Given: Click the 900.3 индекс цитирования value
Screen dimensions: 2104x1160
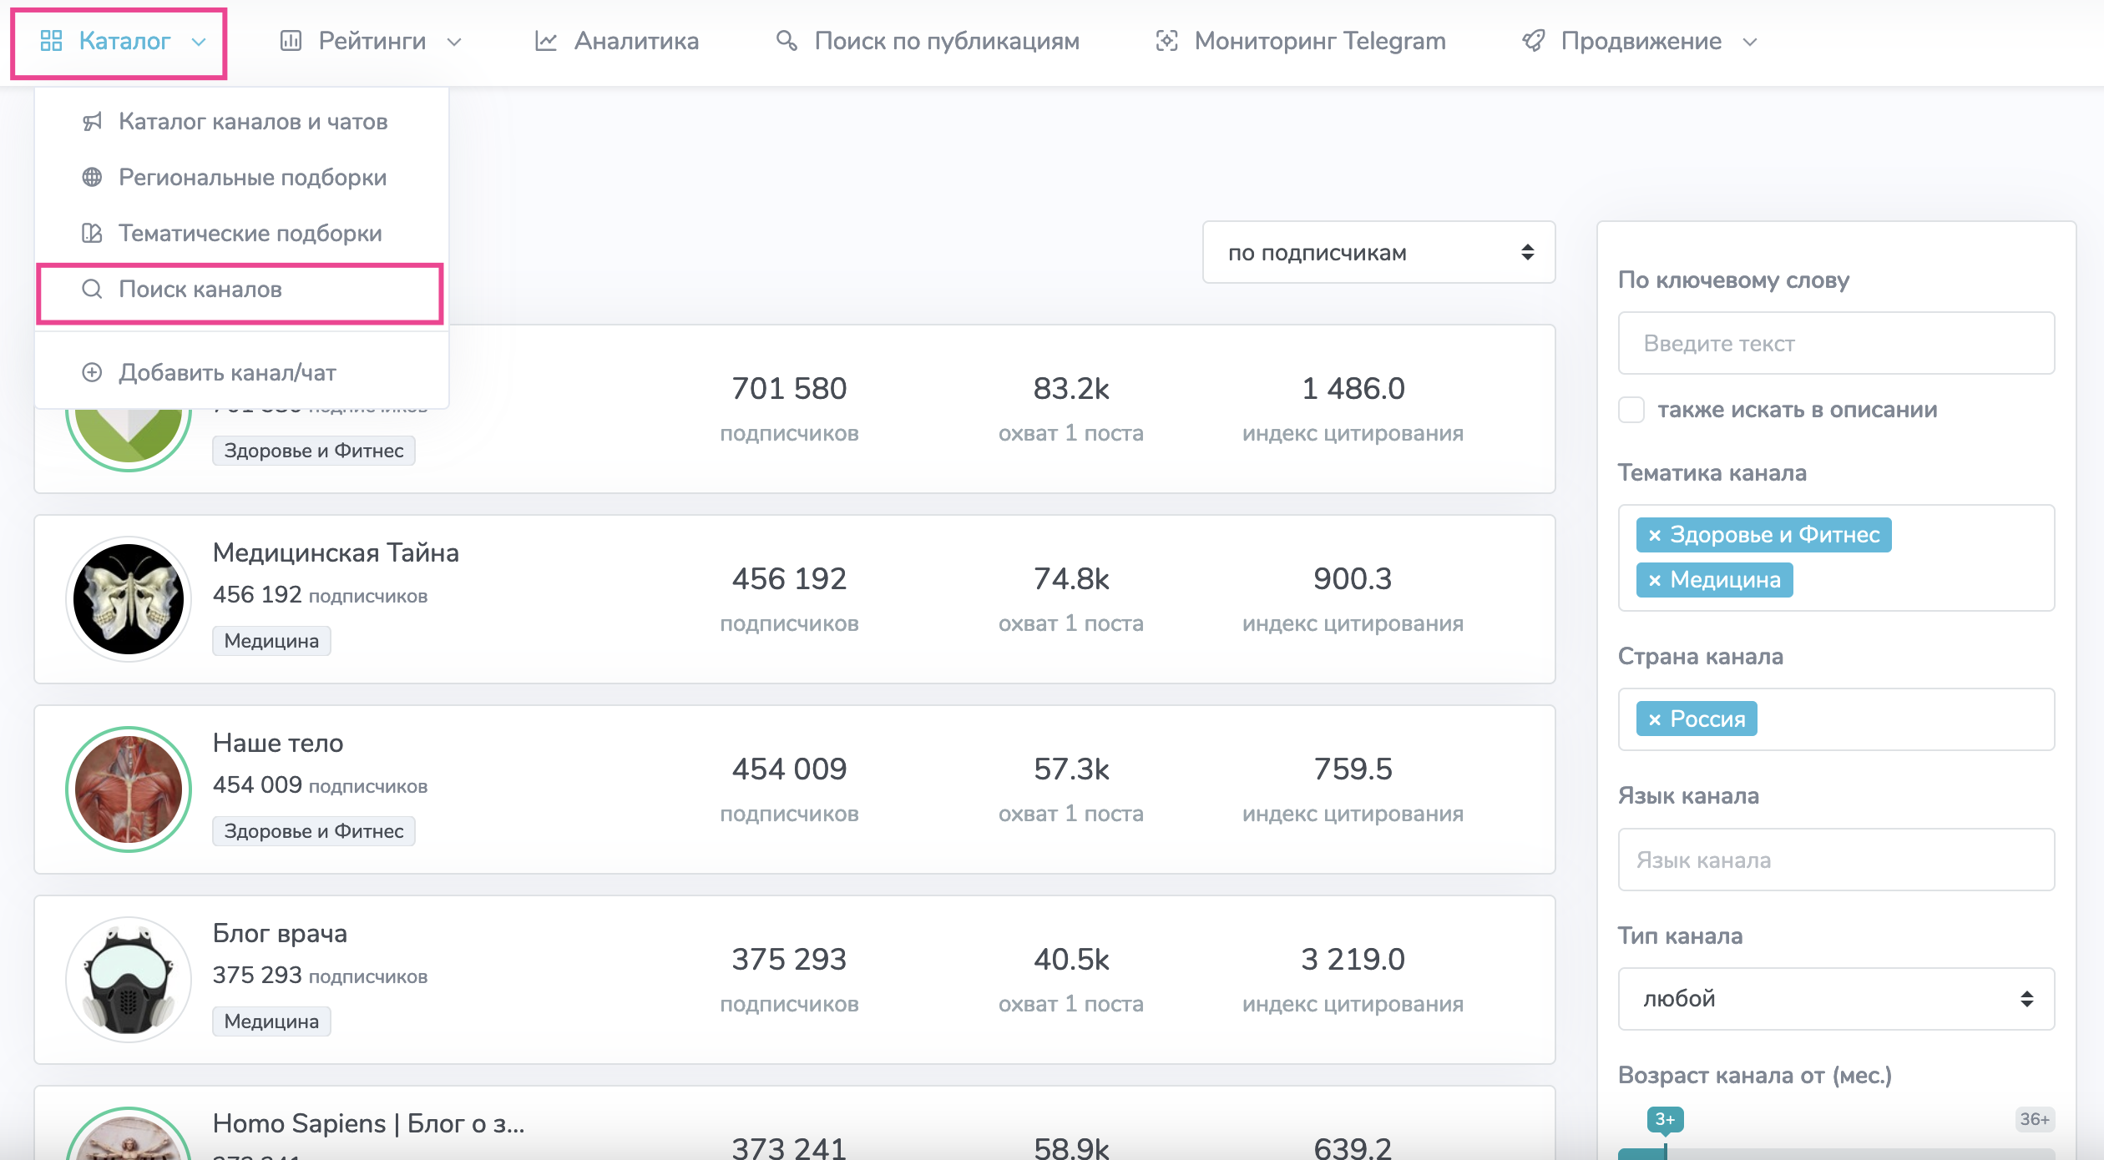Looking at the screenshot, I should click(x=1353, y=579).
